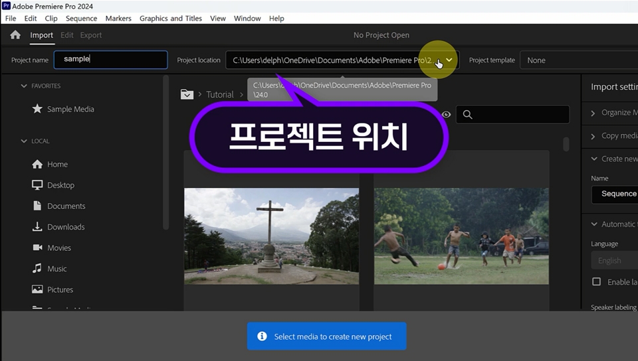Expand the Copy media setting
The height and width of the screenshot is (361, 638).
coord(593,137)
